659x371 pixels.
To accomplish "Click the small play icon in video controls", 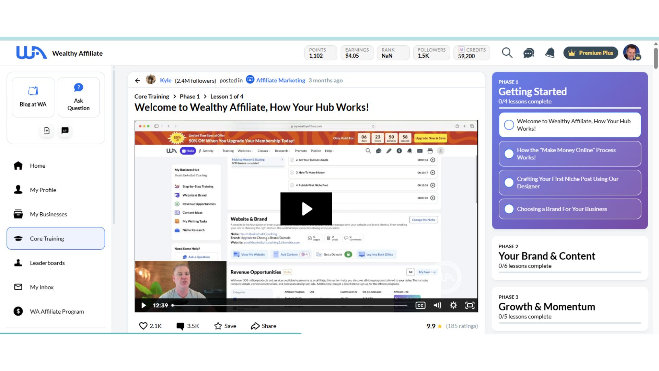I will [x=143, y=305].
